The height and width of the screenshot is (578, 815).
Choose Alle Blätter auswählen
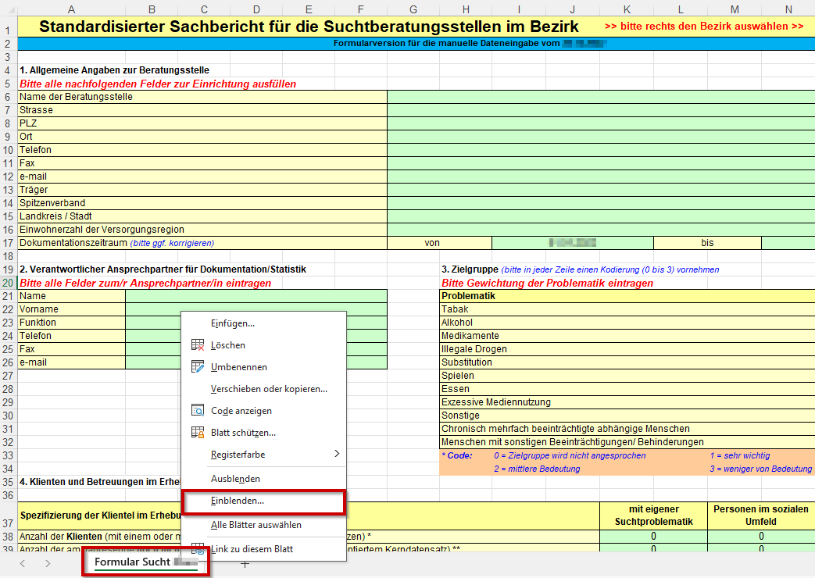coord(256,525)
